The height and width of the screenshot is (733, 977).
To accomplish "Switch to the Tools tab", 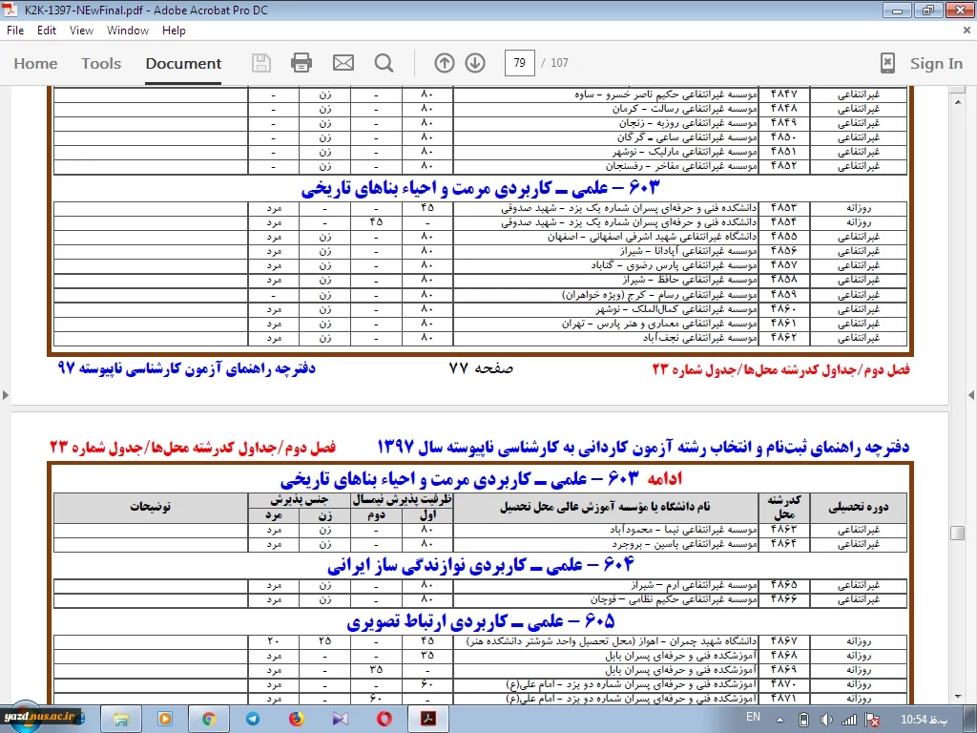I will 101,64.
